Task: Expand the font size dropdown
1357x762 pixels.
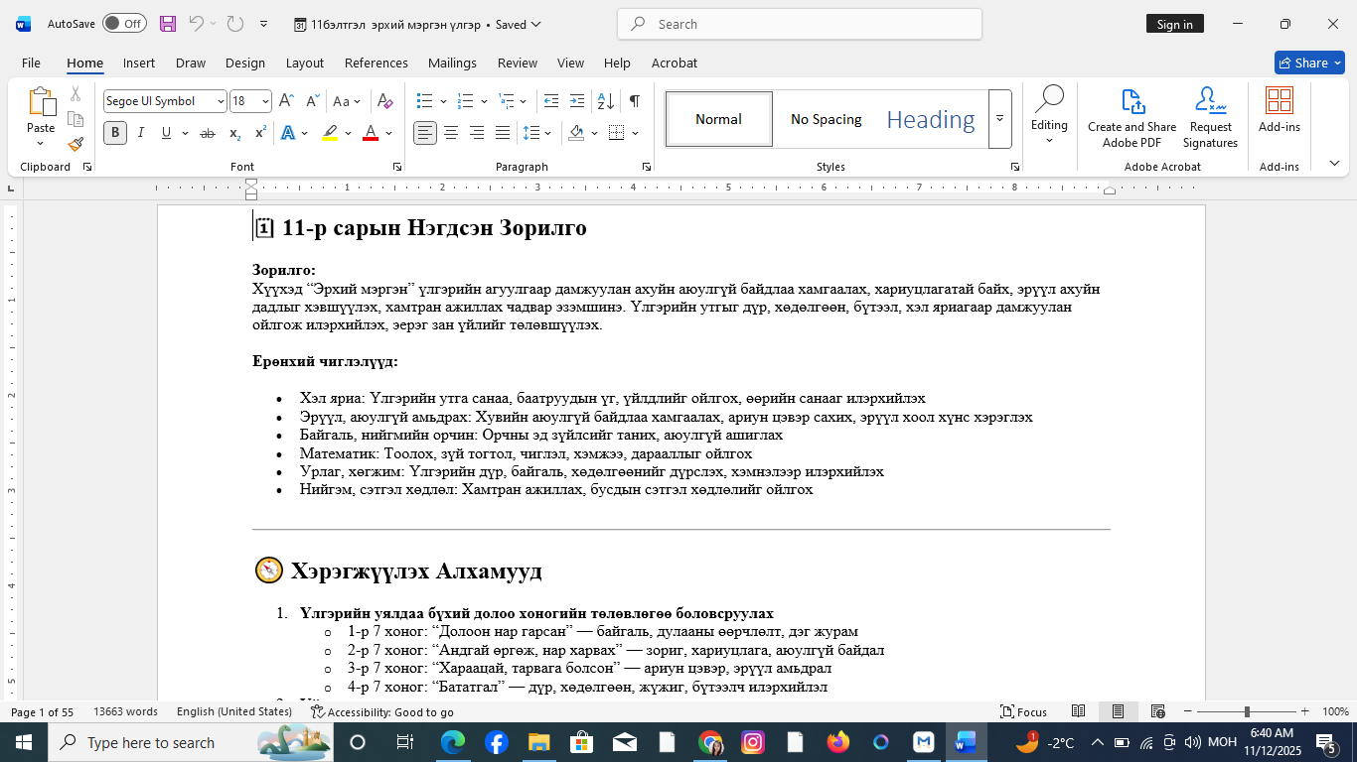Action: tap(265, 101)
